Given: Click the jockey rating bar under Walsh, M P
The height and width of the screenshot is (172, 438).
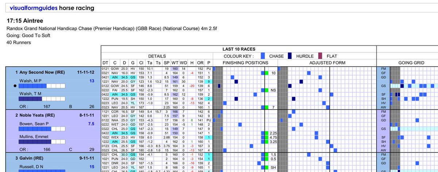Looking at the screenshot, I should point(42,86).
